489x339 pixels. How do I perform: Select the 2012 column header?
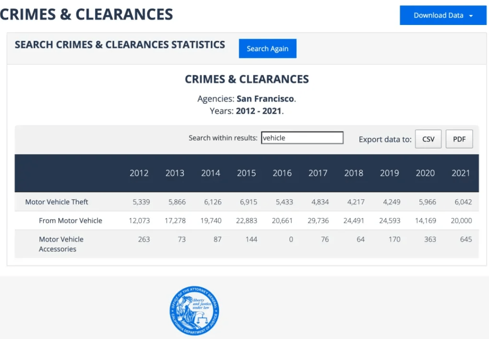point(139,173)
